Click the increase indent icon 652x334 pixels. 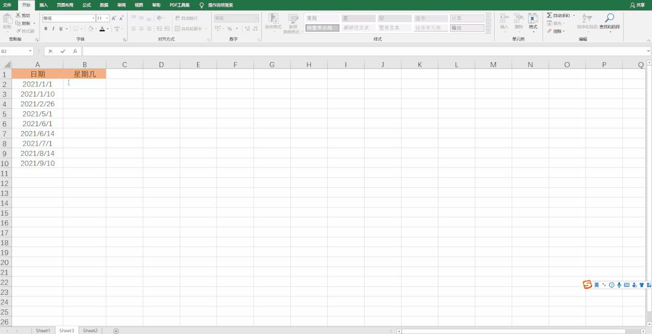(x=168, y=28)
